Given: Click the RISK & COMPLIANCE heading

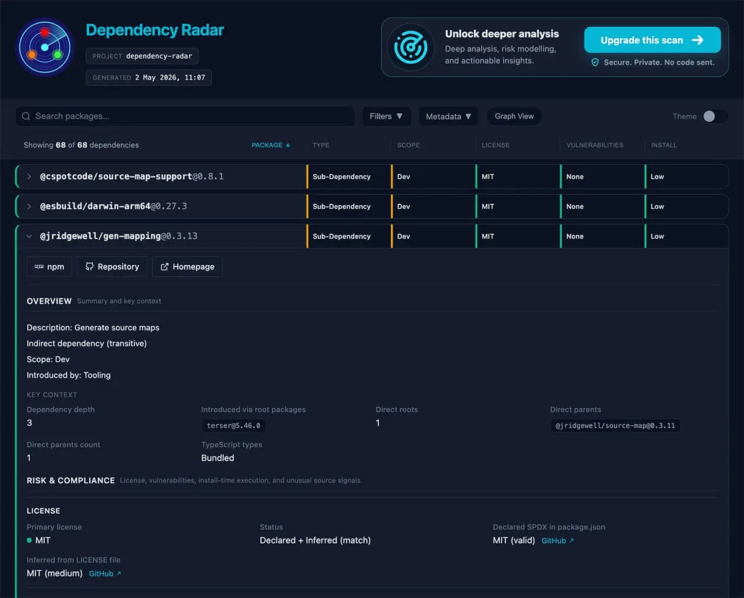Looking at the screenshot, I should (x=71, y=480).
